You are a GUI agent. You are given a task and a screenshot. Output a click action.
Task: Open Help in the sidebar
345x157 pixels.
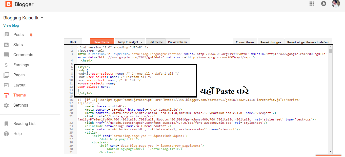click(x=17, y=134)
